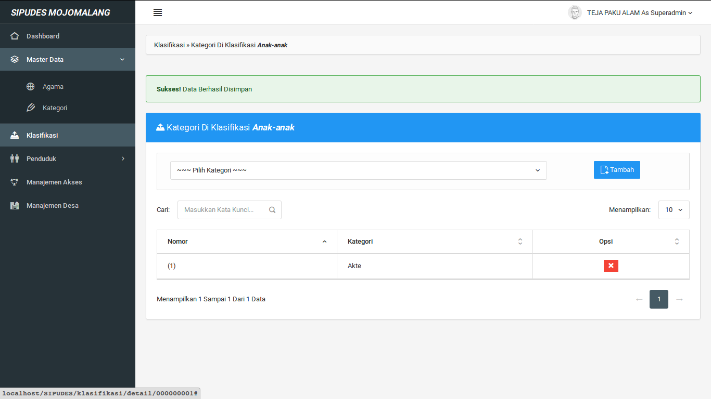The width and height of the screenshot is (711, 399).
Task: Expand the Penduduk submenu arrow
Action: tap(123, 158)
